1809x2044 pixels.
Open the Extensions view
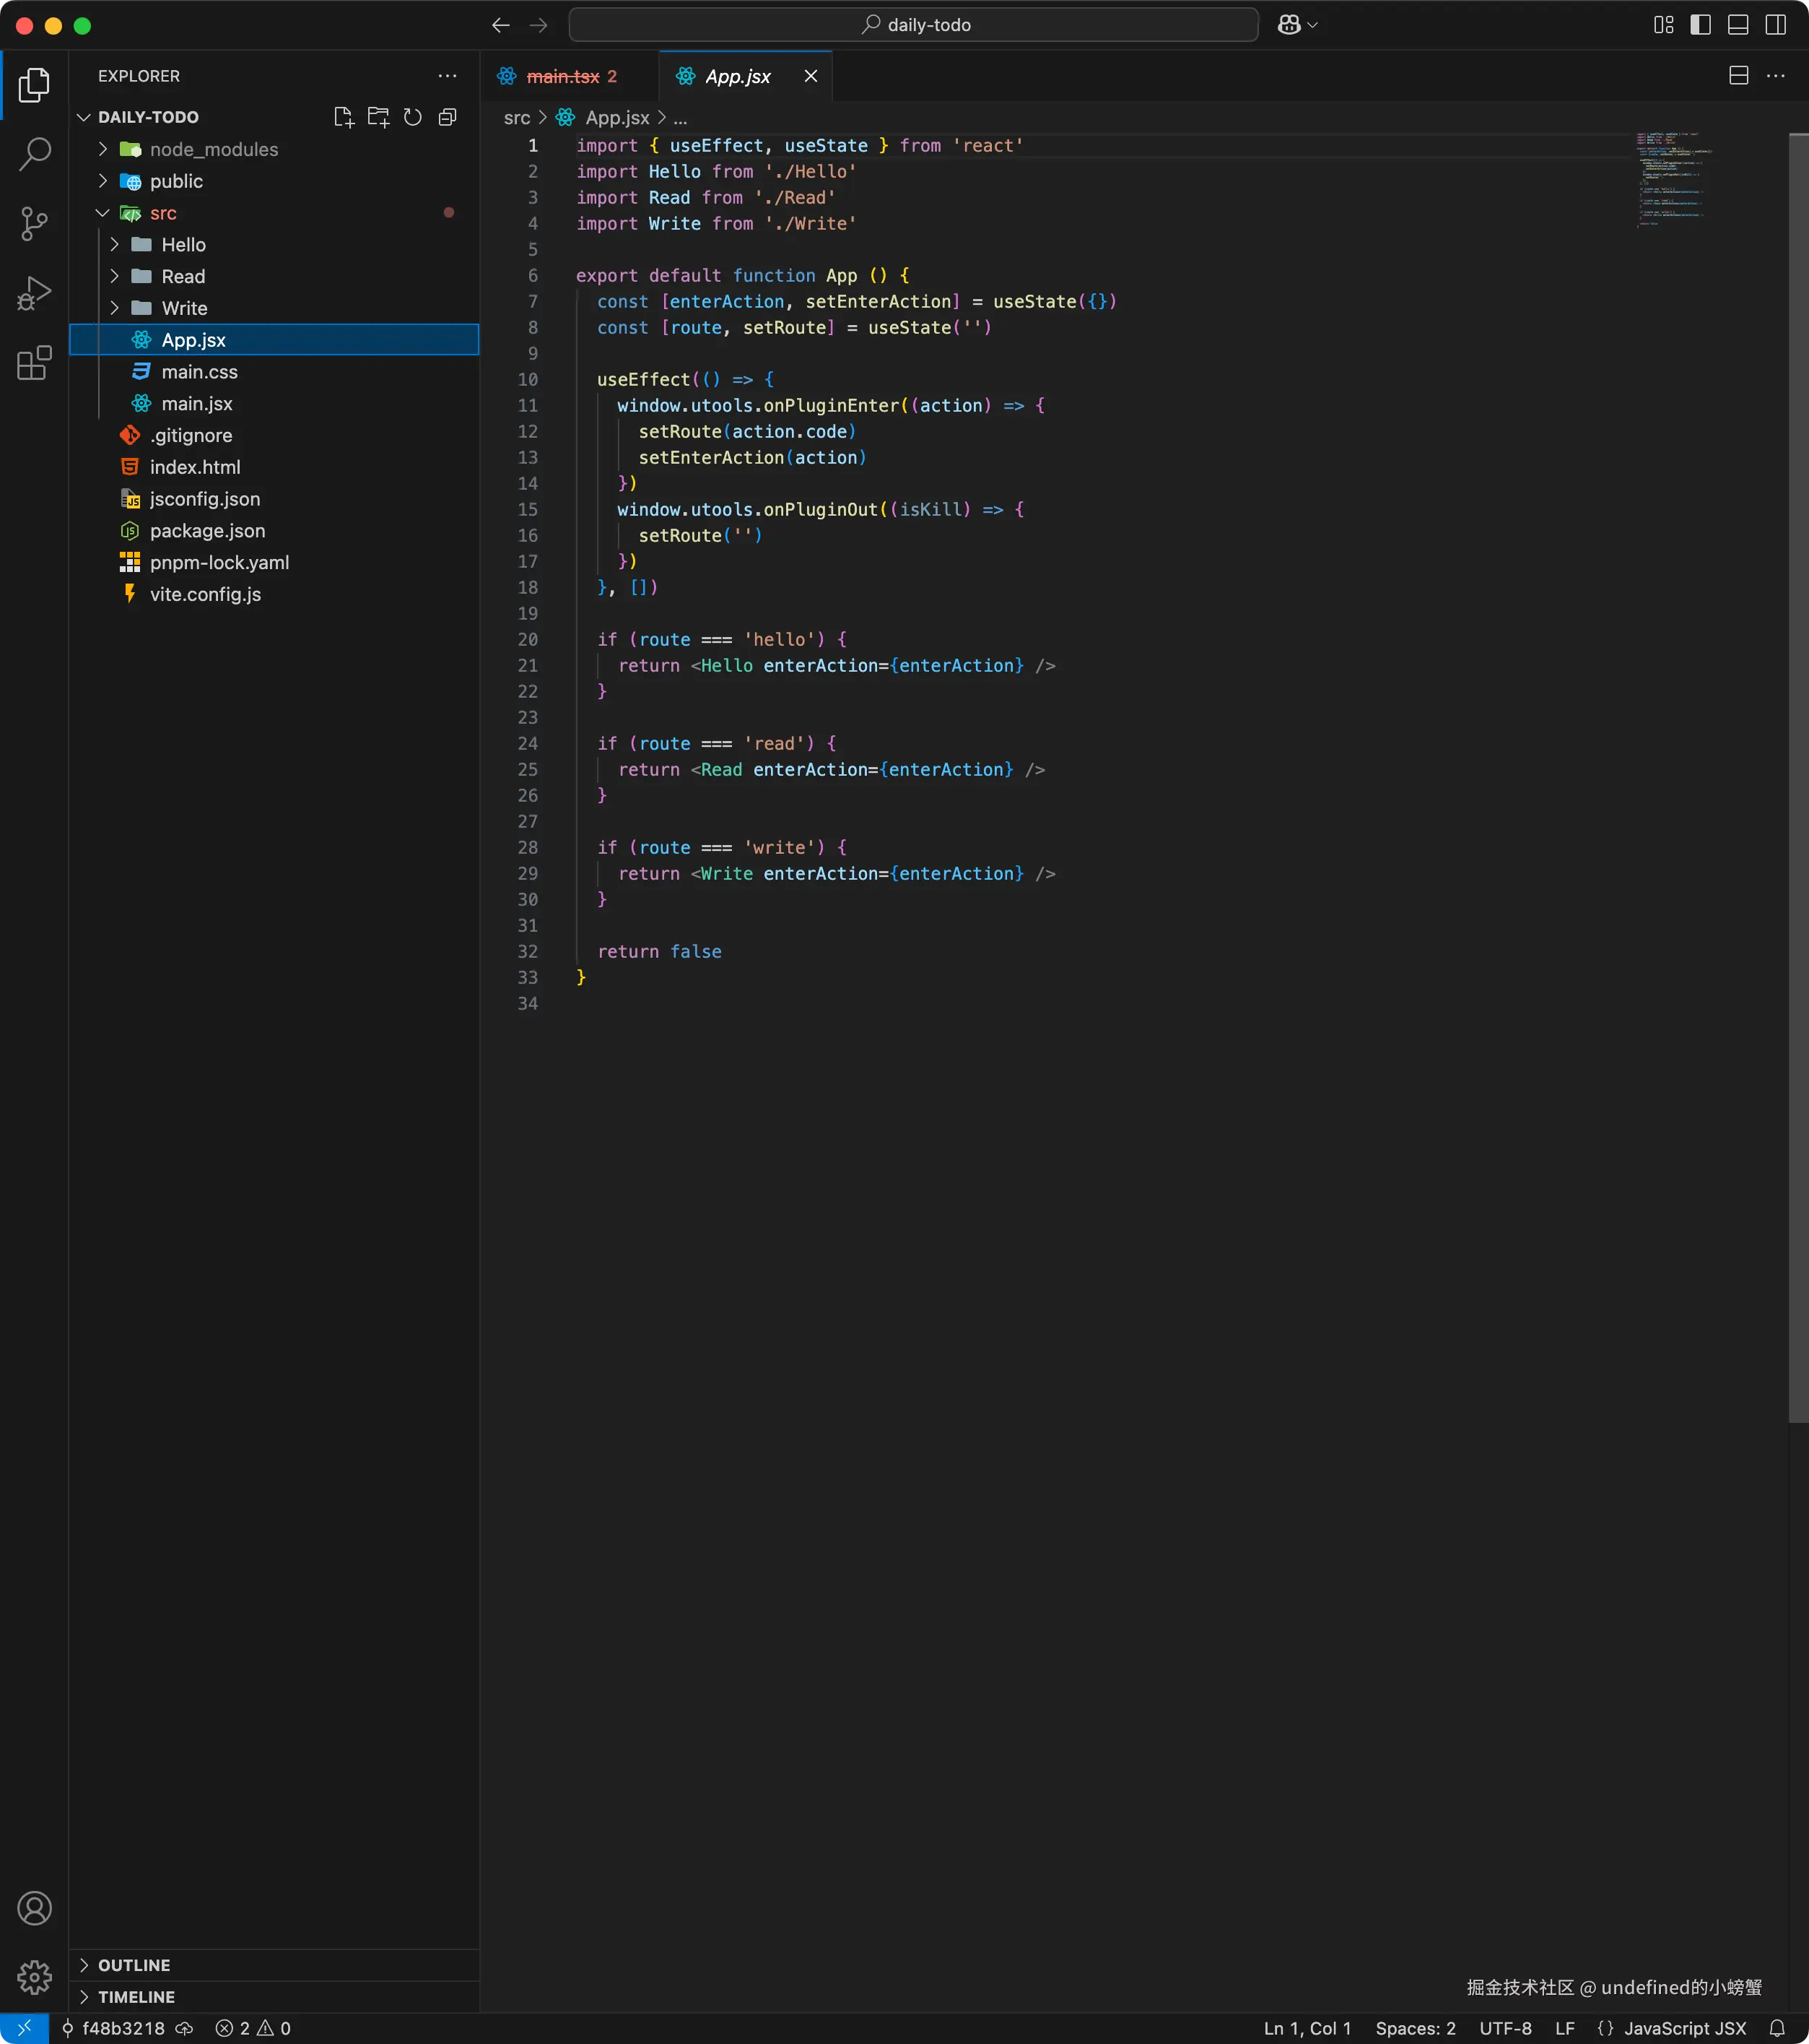point(34,363)
